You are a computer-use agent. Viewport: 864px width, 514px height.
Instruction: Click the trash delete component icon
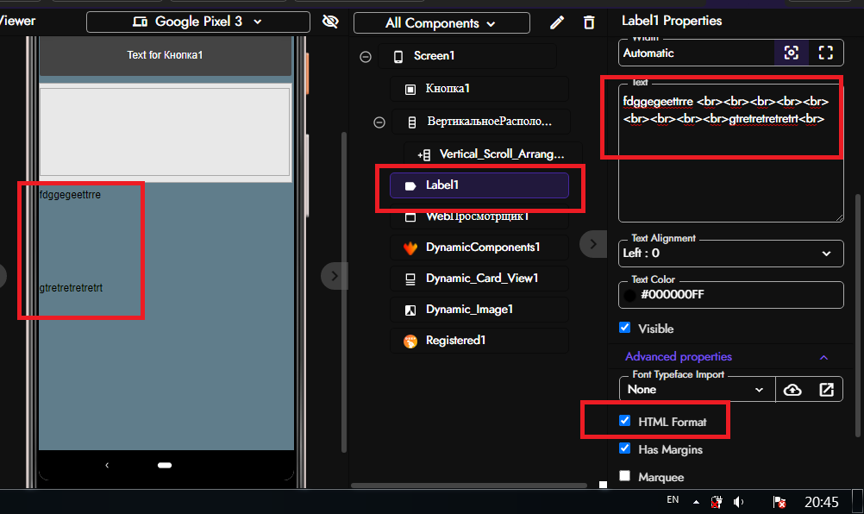tap(589, 22)
